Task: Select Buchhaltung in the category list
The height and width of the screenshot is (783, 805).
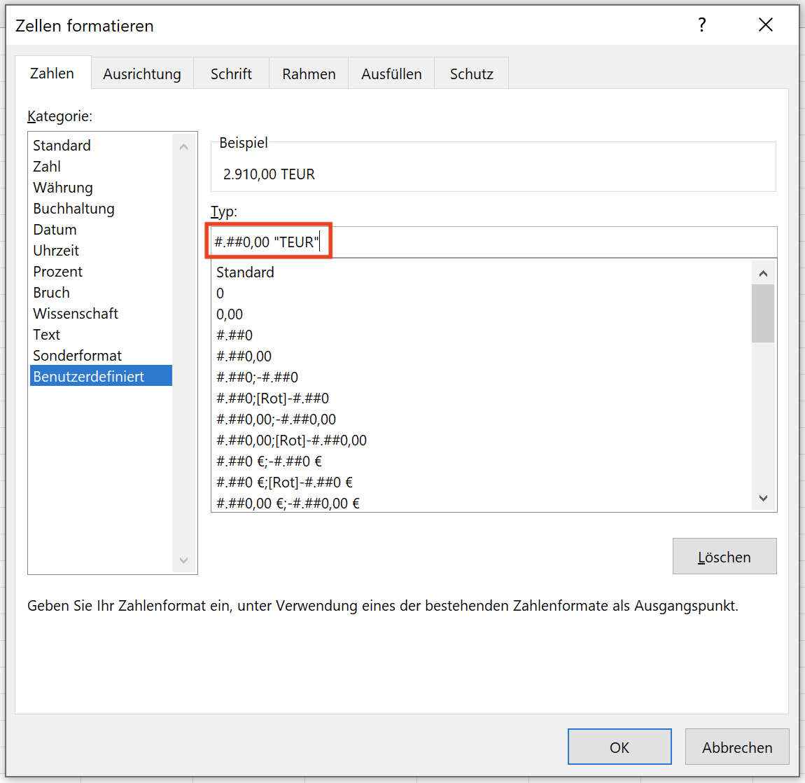Action: click(73, 209)
